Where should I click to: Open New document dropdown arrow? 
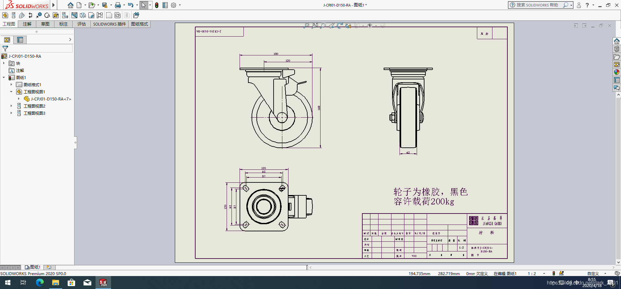[85, 5]
